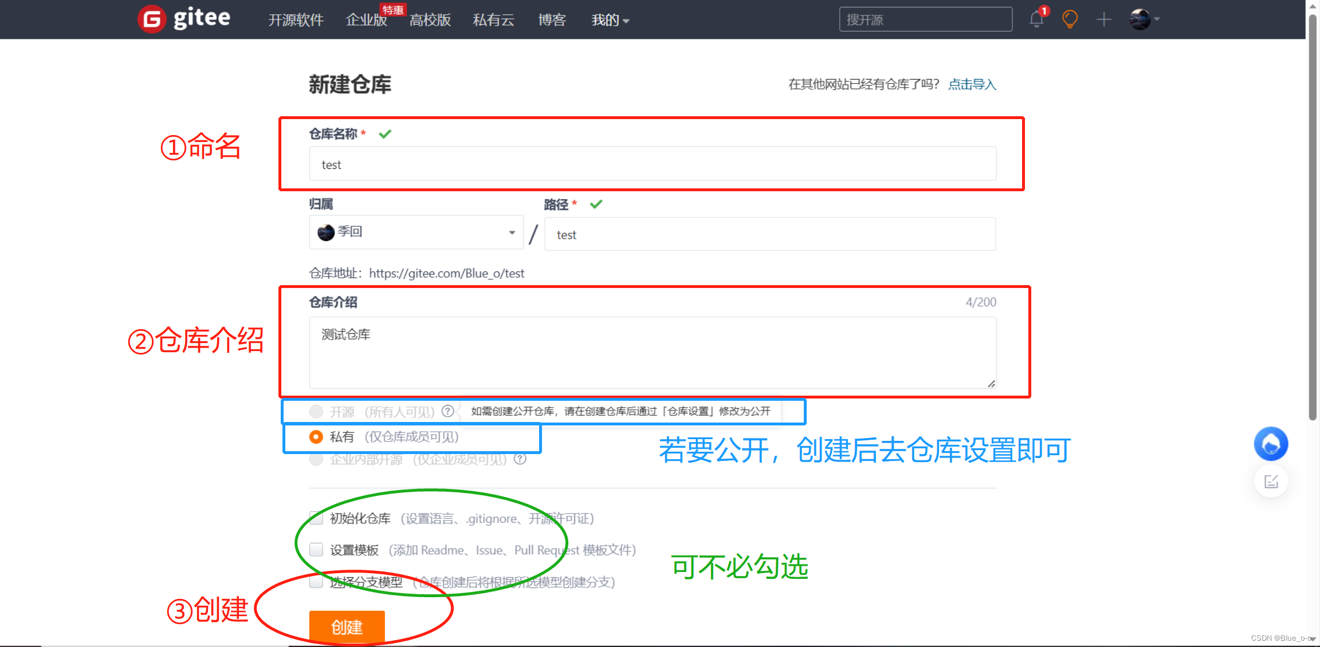Click the lightbulb suggestion icon
The width and height of the screenshot is (1320, 647).
click(1069, 19)
